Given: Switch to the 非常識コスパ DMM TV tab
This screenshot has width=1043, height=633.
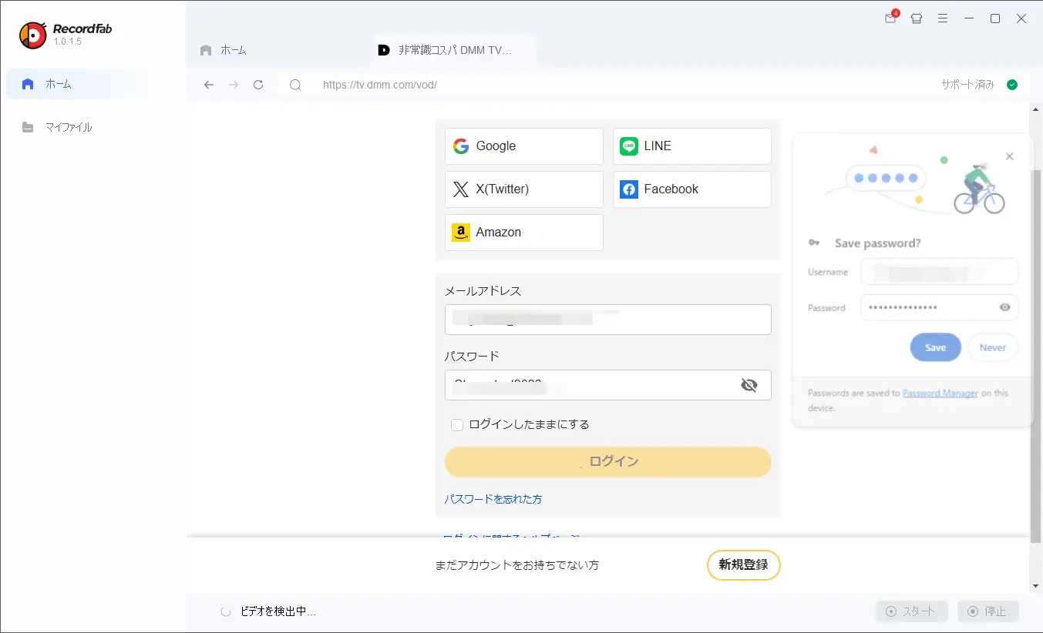Looking at the screenshot, I should (453, 50).
